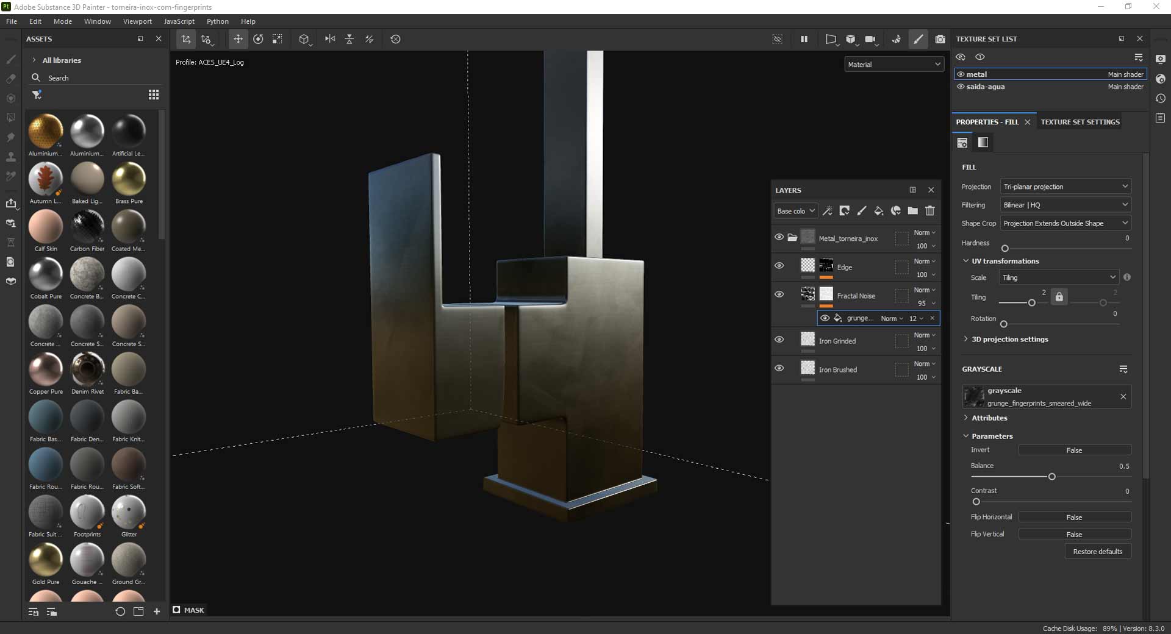Click the delete layer trash icon
The image size is (1171, 634).
[929, 211]
